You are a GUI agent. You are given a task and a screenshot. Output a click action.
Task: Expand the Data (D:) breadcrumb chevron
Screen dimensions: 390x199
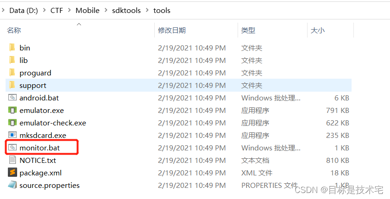click(x=44, y=11)
